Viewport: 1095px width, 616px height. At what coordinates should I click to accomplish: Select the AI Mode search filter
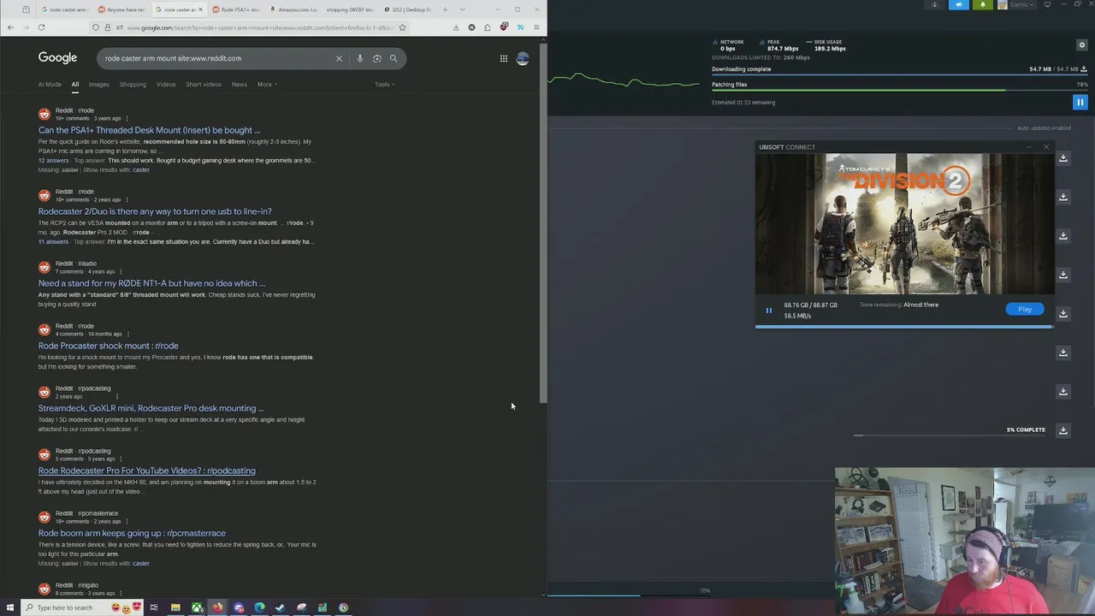point(50,84)
